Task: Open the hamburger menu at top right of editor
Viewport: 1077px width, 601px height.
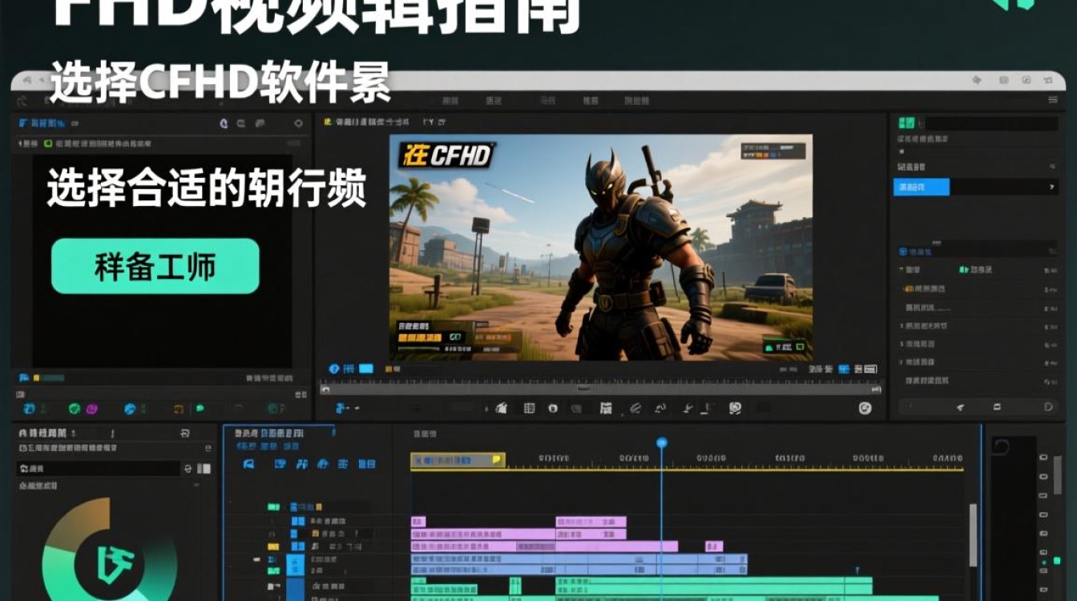Action: (x=1053, y=100)
